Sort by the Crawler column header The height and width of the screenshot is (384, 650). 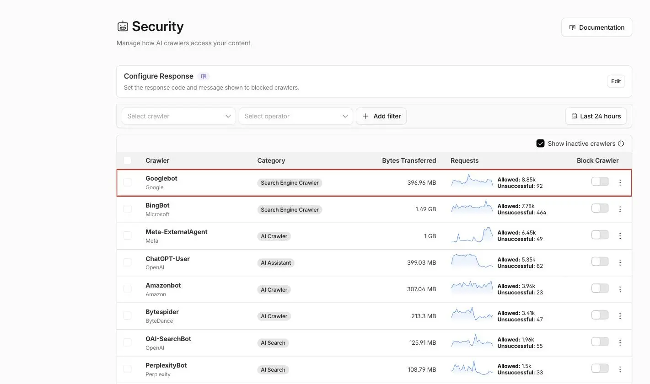(x=157, y=160)
